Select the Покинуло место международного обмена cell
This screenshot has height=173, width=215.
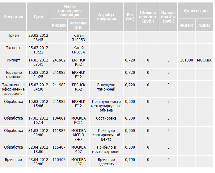click(x=106, y=106)
